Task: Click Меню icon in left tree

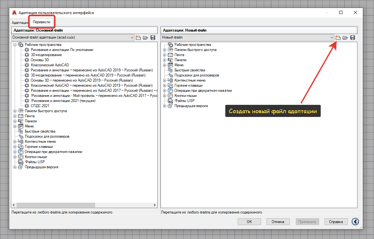Action: click(21, 126)
